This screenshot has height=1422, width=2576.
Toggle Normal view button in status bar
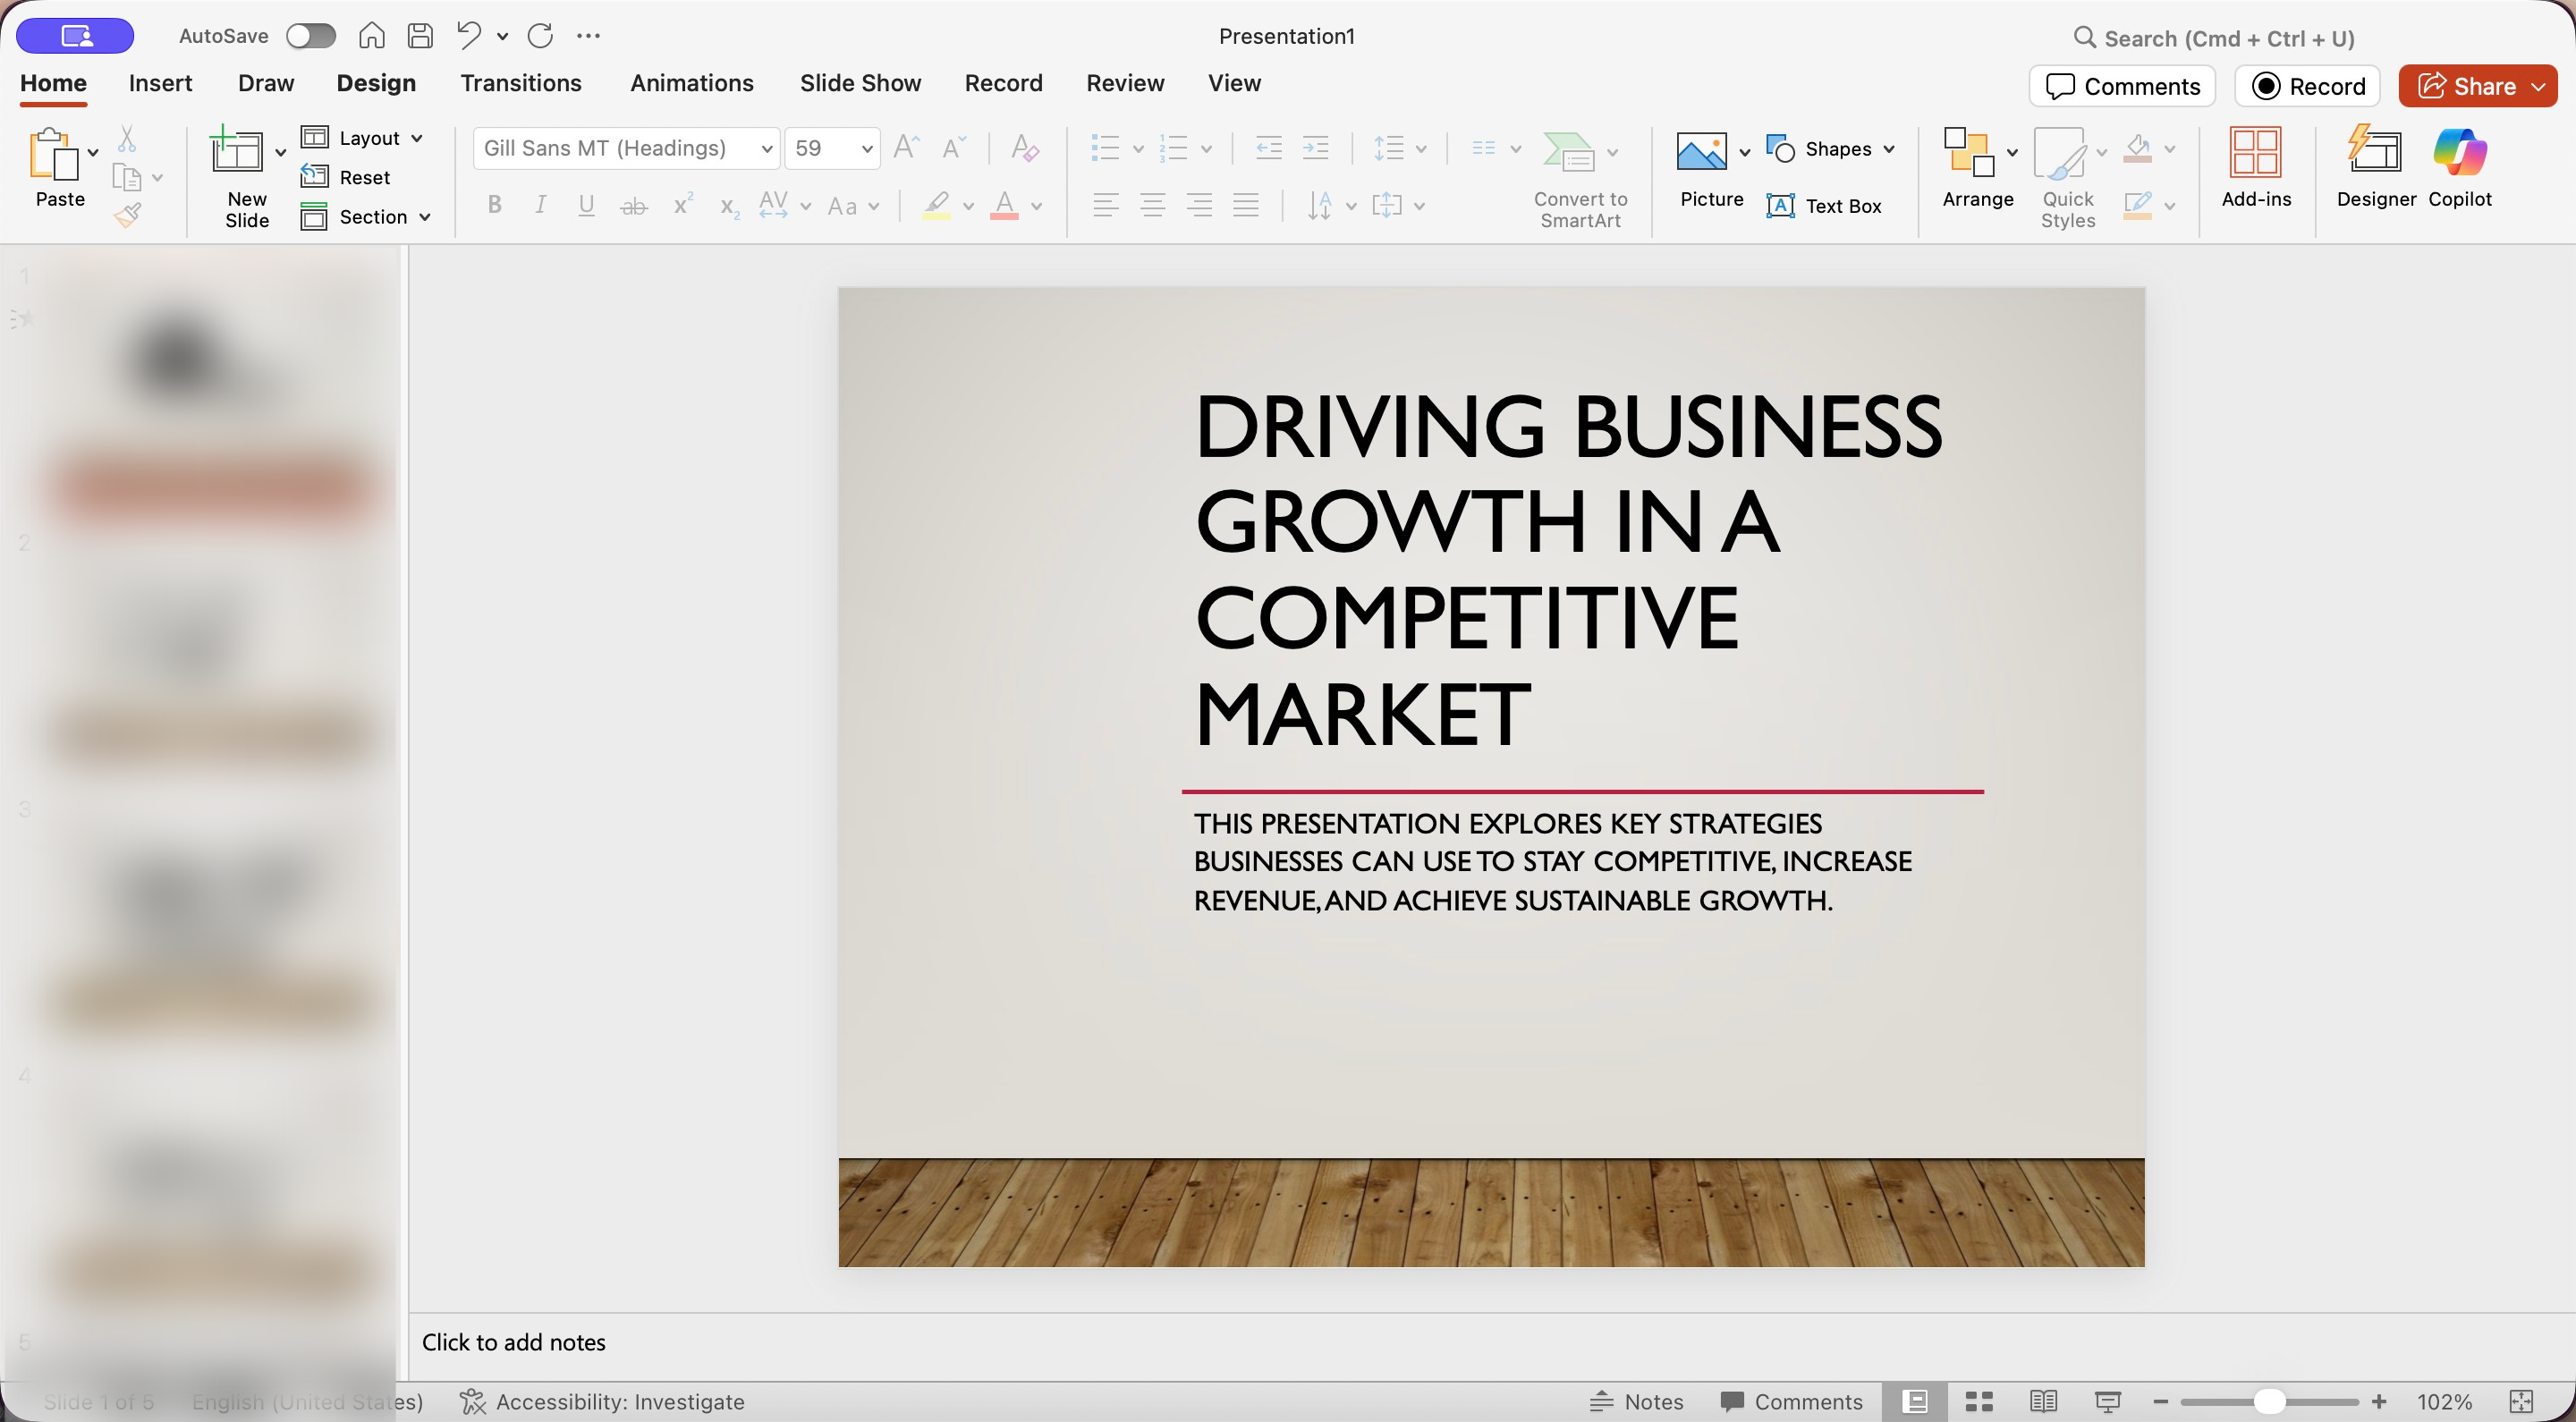click(x=1914, y=1401)
